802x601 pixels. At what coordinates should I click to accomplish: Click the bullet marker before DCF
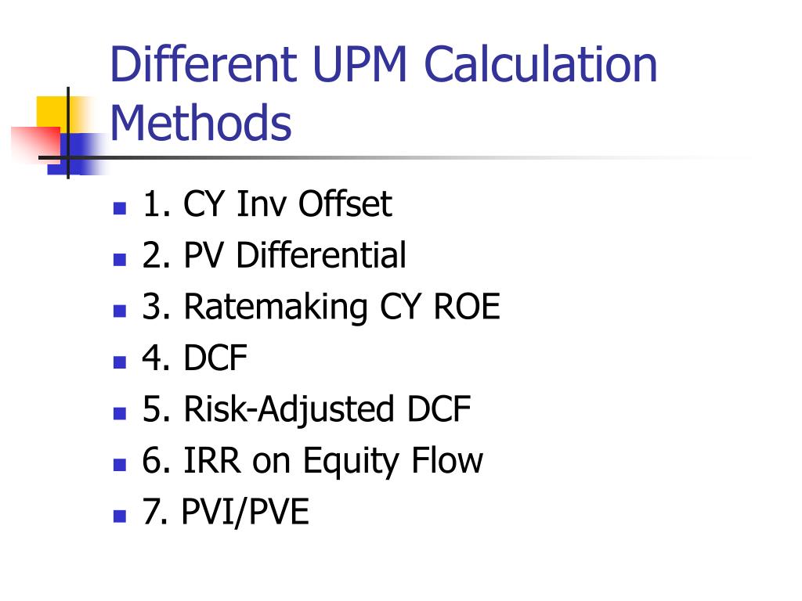120,362
